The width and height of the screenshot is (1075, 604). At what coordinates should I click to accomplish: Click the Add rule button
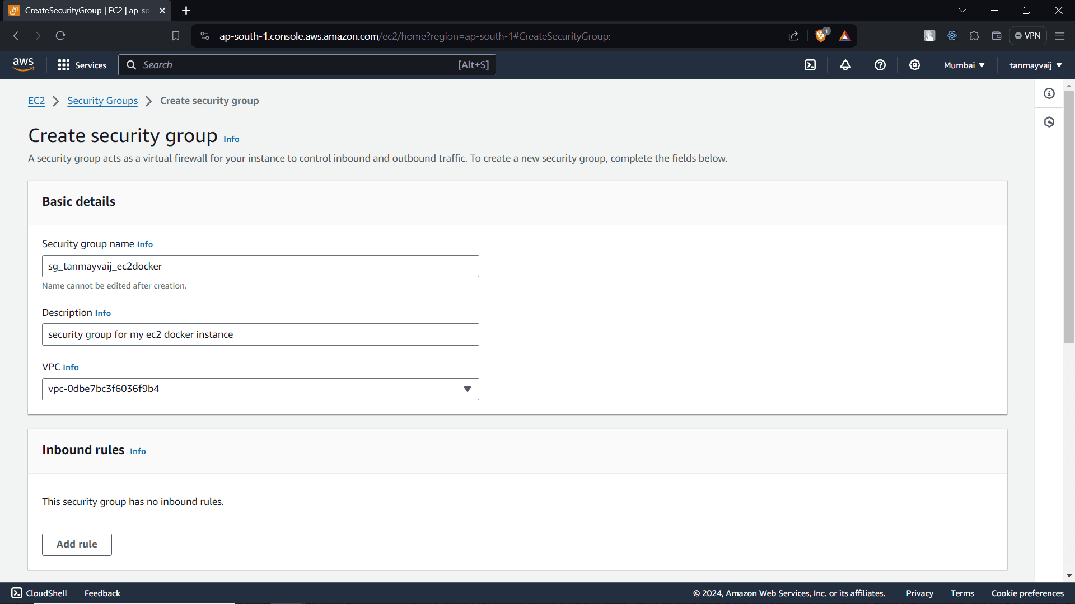pyautogui.click(x=77, y=544)
